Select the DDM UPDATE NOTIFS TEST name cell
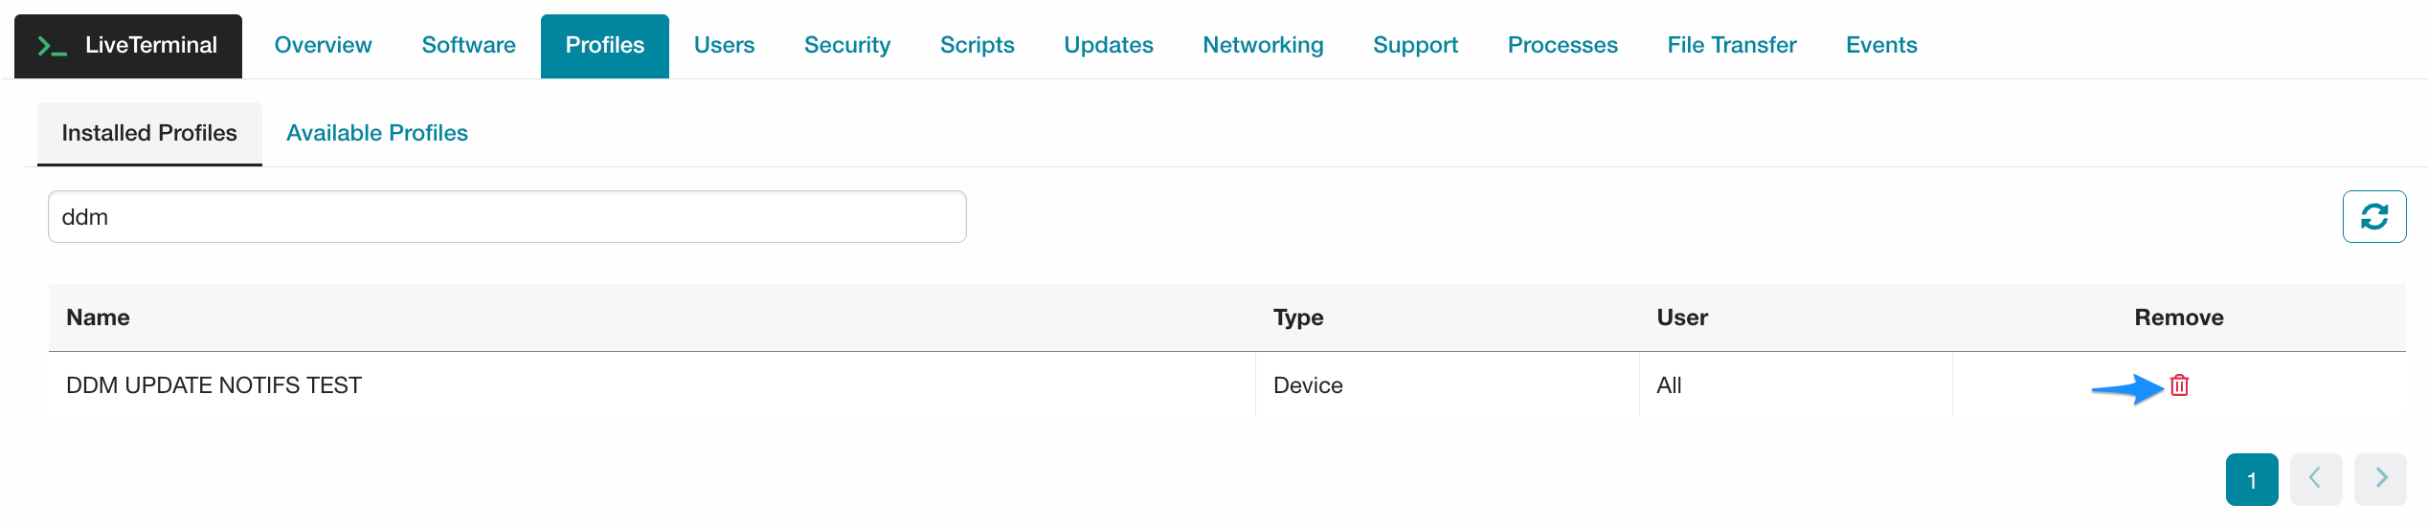This screenshot has width=2428, height=526. pyautogui.click(x=652, y=385)
